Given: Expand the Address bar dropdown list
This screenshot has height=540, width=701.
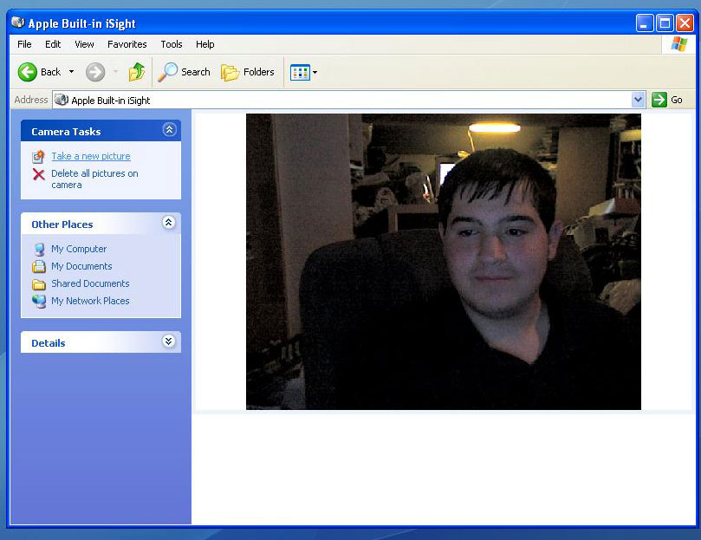Looking at the screenshot, I should tap(638, 100).
